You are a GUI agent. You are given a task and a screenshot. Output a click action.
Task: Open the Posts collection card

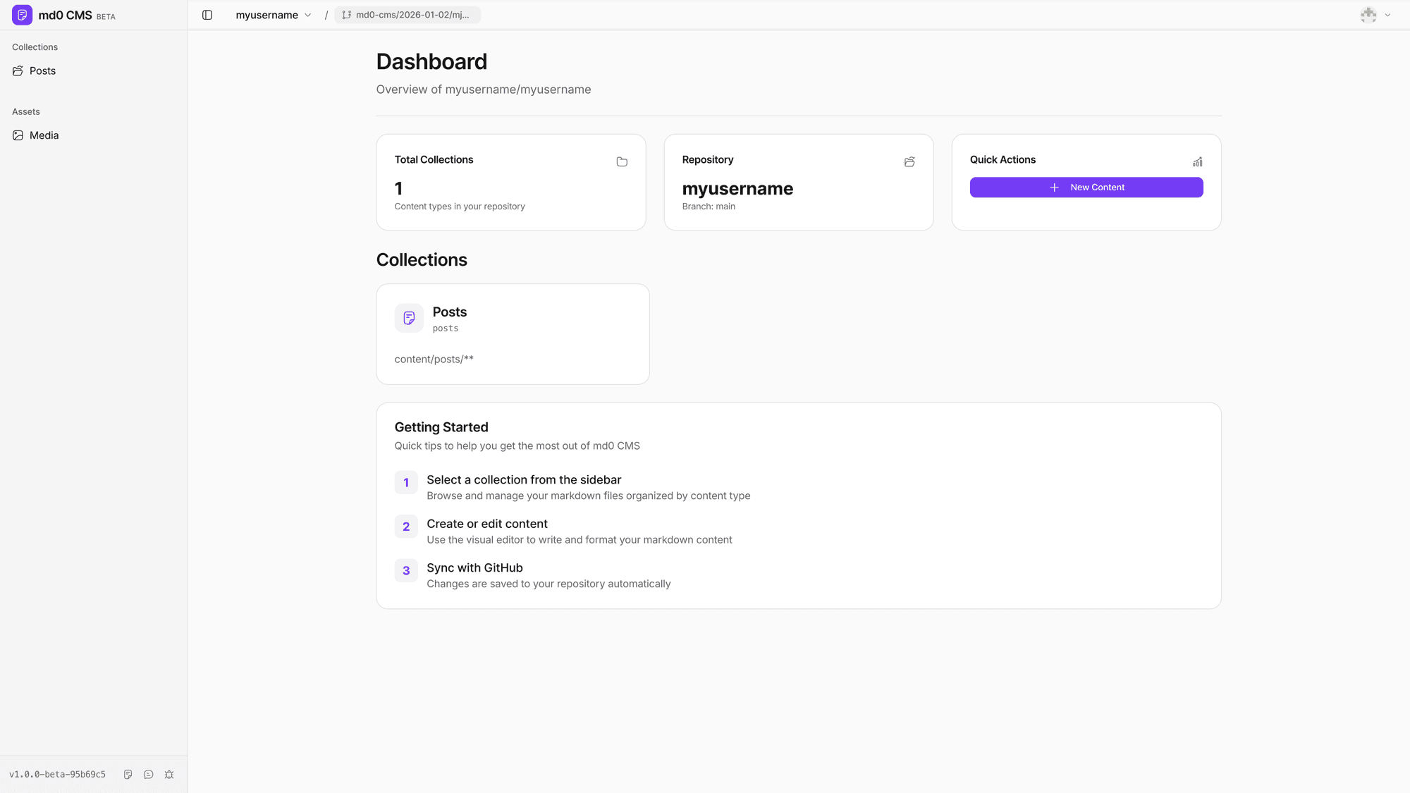(x=513, y=334)
